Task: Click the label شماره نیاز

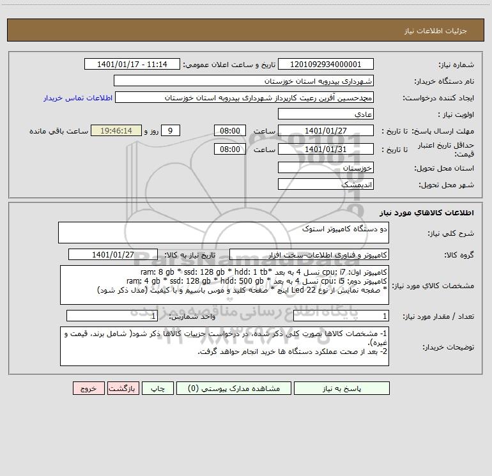Action: click(456, 65)
